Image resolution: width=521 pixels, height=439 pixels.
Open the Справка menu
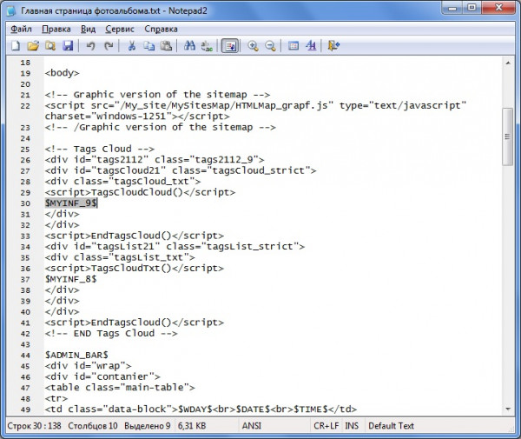161,30
